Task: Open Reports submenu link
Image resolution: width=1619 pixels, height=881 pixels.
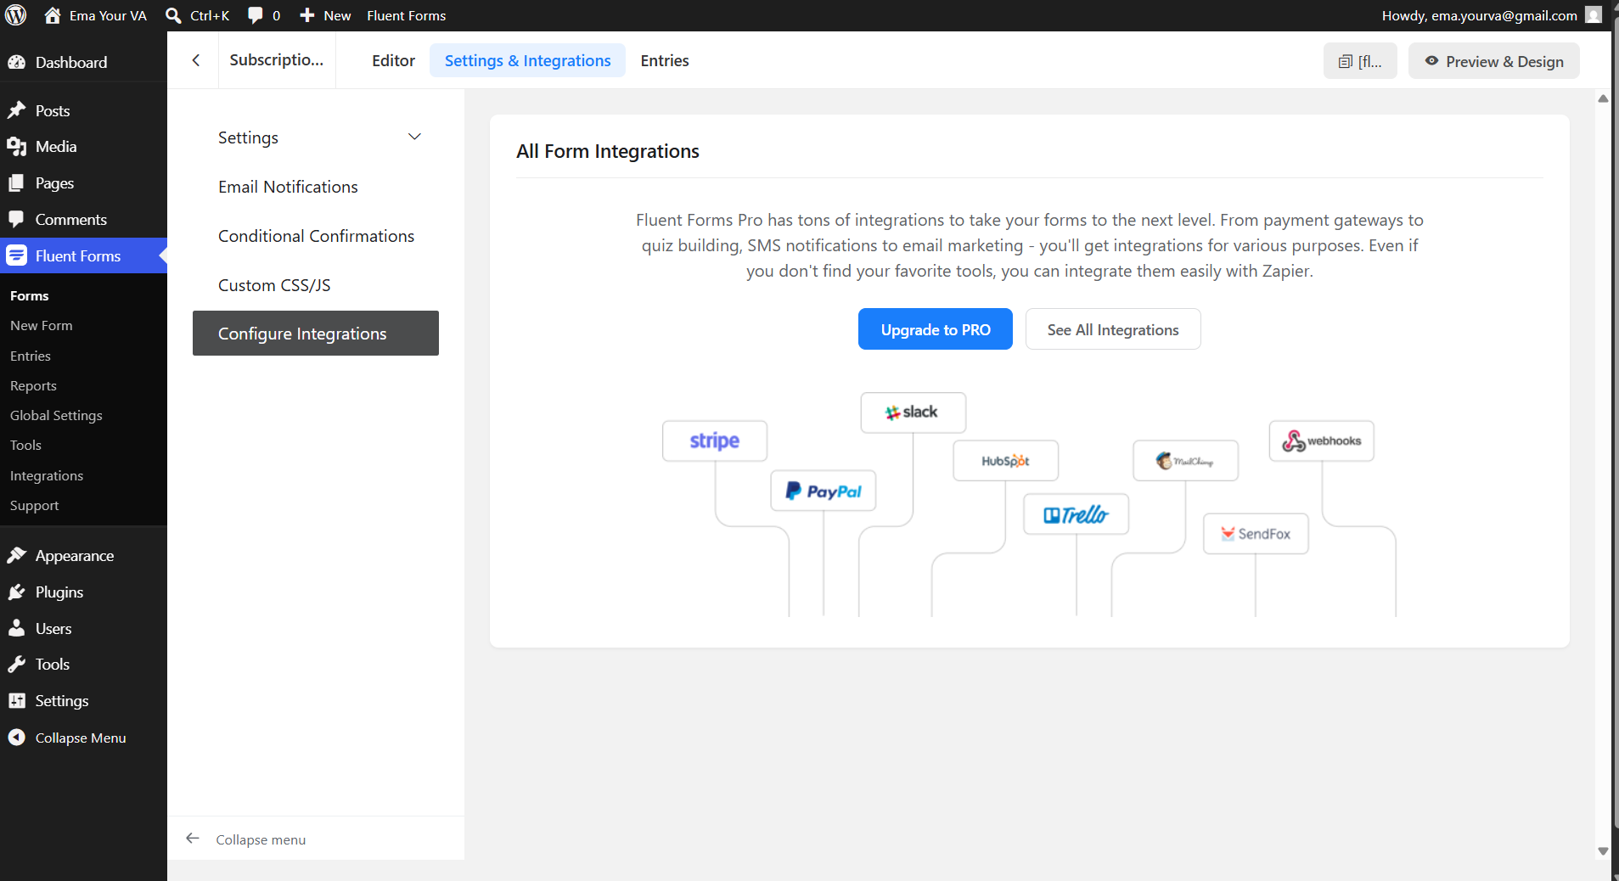Action: click(33, 385)
